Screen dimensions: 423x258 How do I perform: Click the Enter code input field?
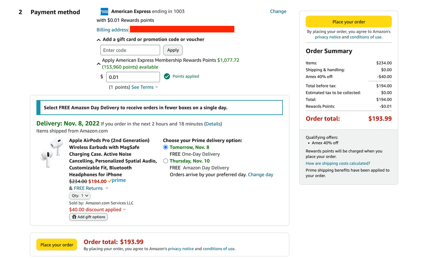coord(130,50)
